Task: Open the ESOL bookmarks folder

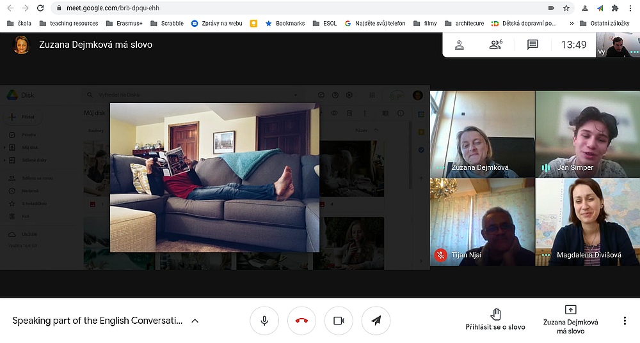Action: tap(325, 23)
